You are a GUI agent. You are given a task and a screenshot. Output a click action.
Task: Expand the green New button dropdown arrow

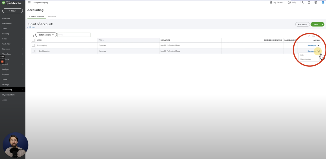pos(322,24)
